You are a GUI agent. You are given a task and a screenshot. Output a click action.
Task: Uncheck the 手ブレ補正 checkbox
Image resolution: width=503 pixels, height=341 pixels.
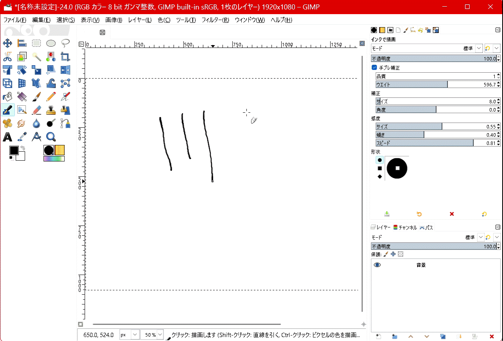coord(374,68)
